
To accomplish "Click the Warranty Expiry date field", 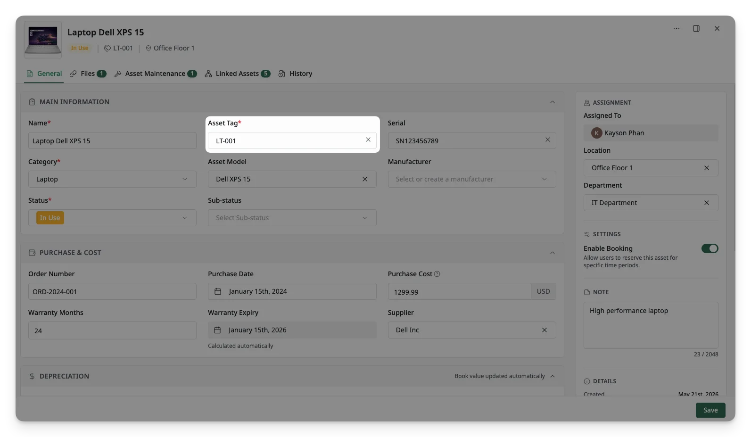I will click(292, 330).
